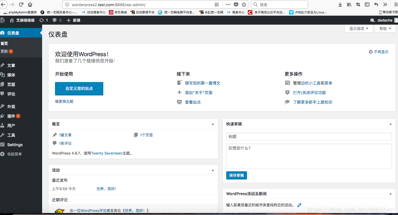Collapse the 概览 panel
Screen dimensions: 398x215
pos(213,124)
